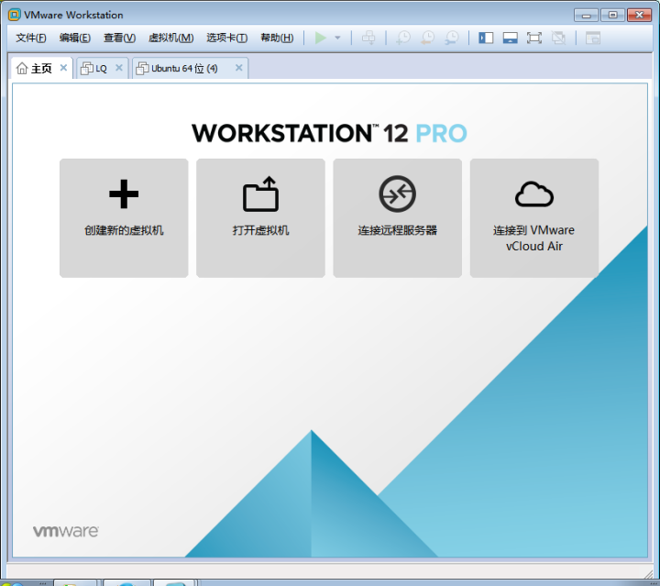Screen dimensions: 660x586
Task: Open the power options dropdown arrow
Action: [337, 38]
